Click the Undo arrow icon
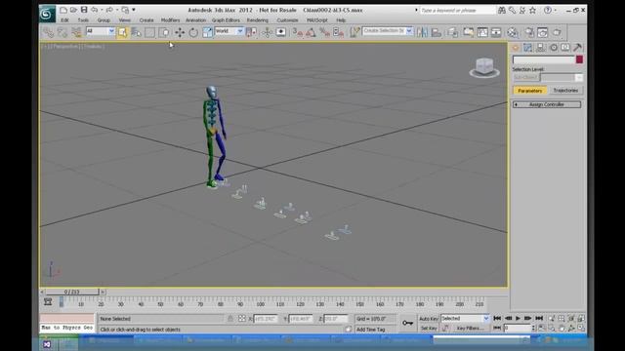The image size is (625, 351). [94, 10]
